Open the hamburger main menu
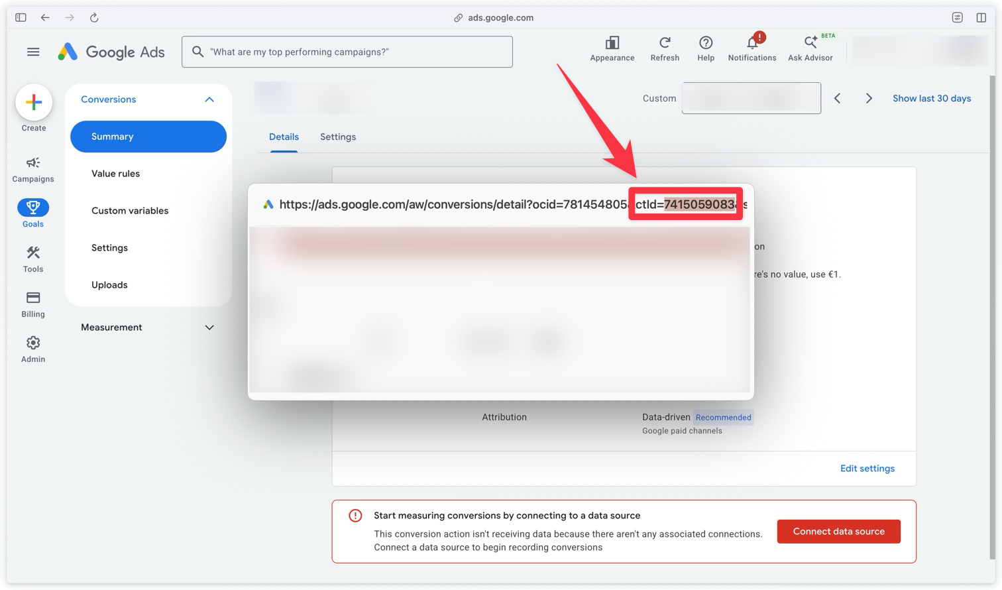 [x=33, y=52]
